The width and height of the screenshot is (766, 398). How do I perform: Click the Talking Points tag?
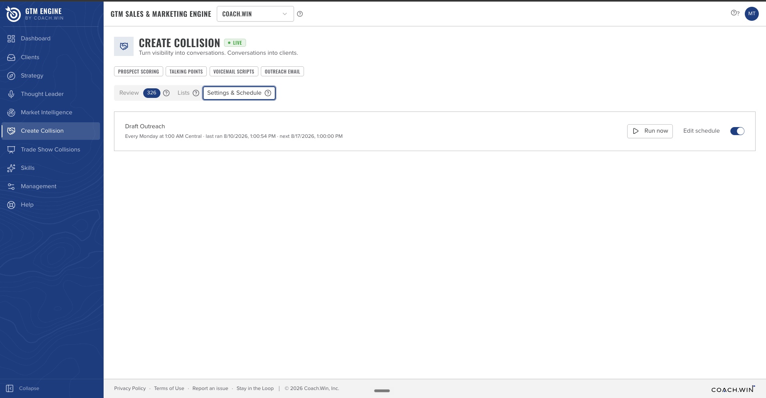pos(186,72)
